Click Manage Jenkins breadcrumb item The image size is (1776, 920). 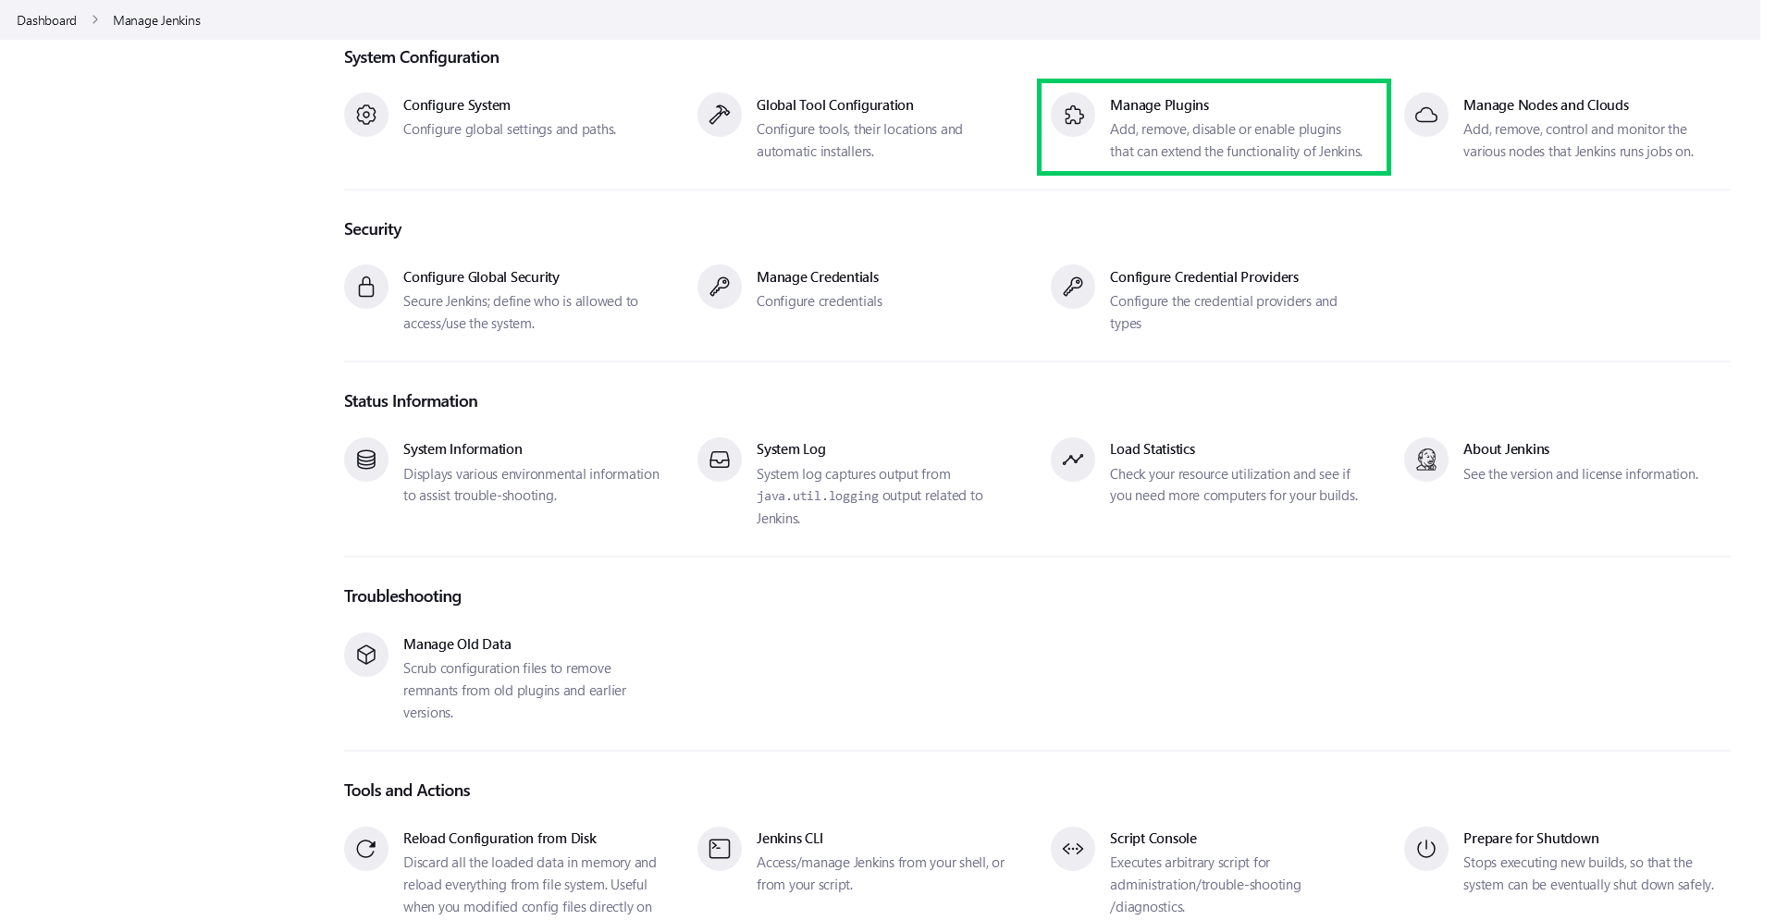tap(156, 20)
